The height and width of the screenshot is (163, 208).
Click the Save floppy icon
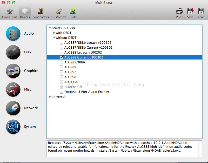click(190, 11)
